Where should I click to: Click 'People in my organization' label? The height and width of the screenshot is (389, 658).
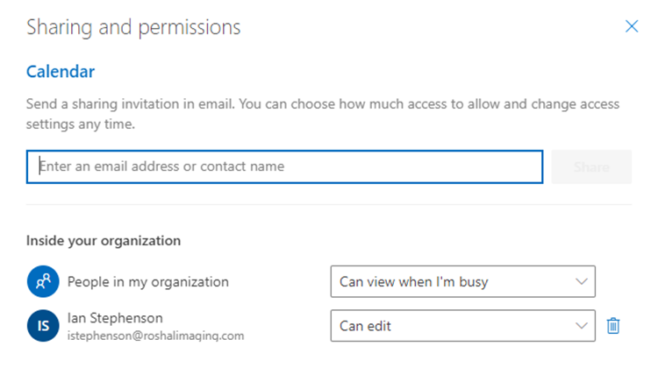[x=147, y=282]
